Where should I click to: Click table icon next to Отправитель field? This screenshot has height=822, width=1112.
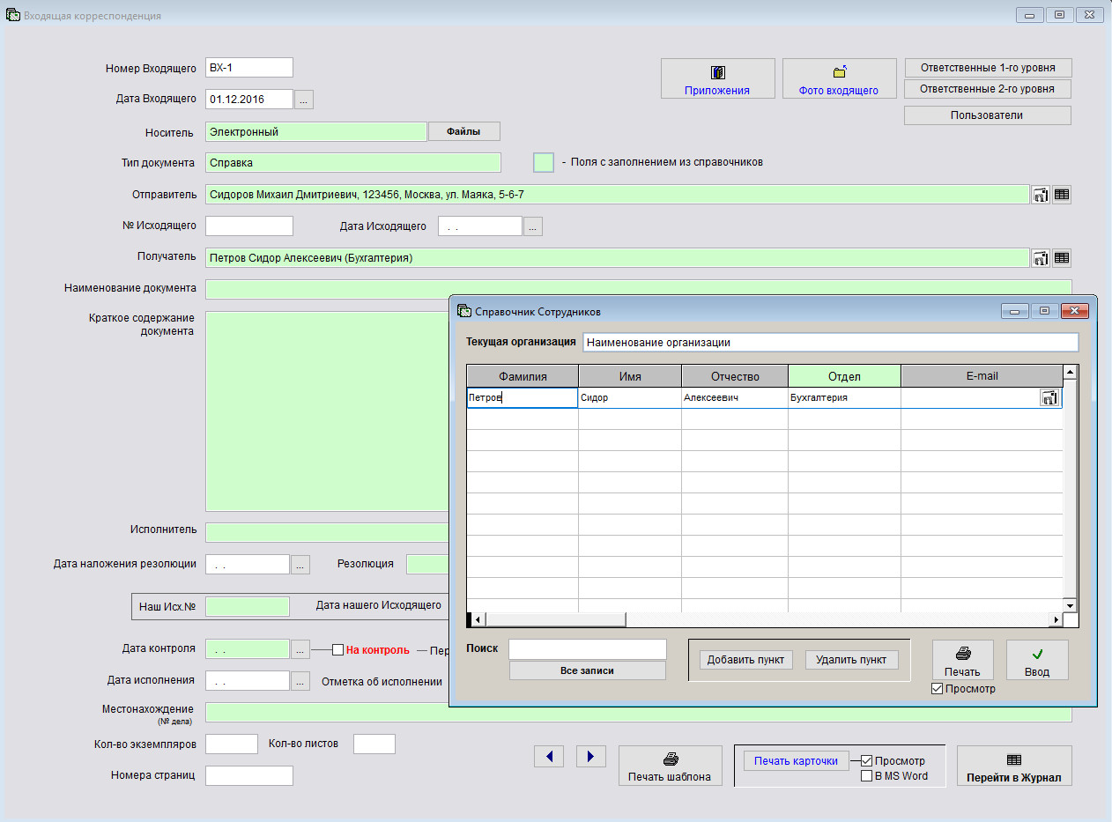(x=1062, y=195)
